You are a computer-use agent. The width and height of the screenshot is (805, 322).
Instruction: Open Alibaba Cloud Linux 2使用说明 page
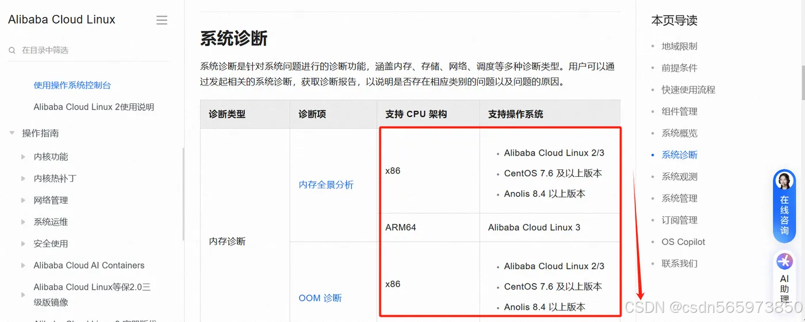(x=94, y=107)
